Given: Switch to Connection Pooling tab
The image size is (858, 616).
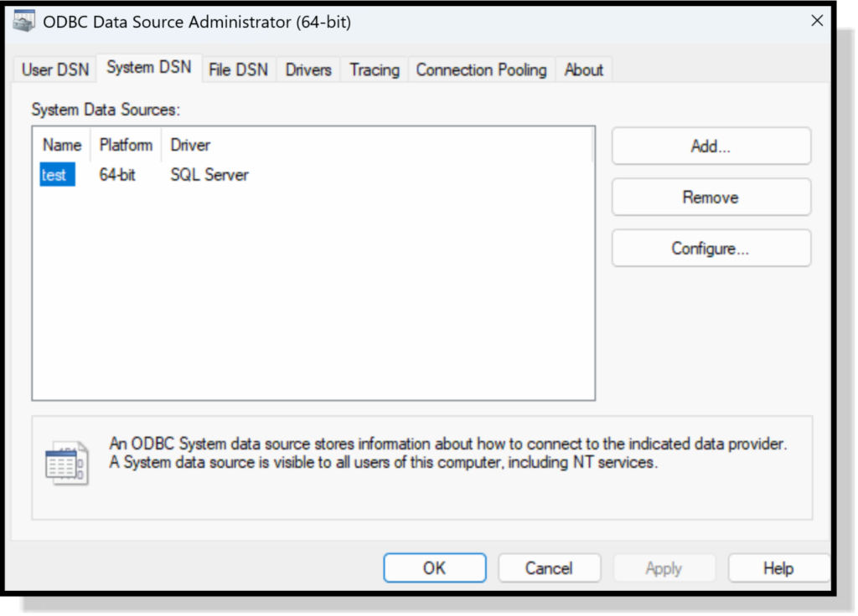Looking at the screenshot, I should point(481,70).
